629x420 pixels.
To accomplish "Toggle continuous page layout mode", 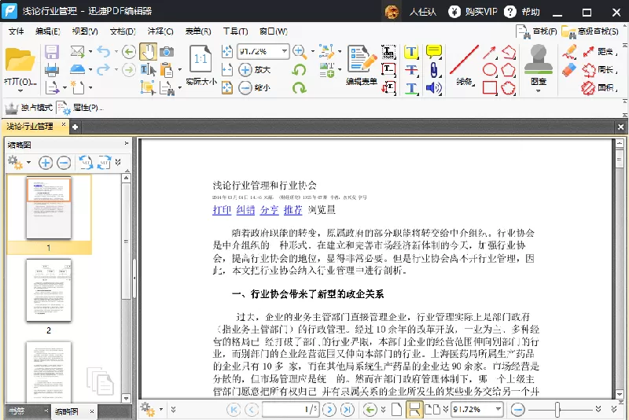I will 414,410.
